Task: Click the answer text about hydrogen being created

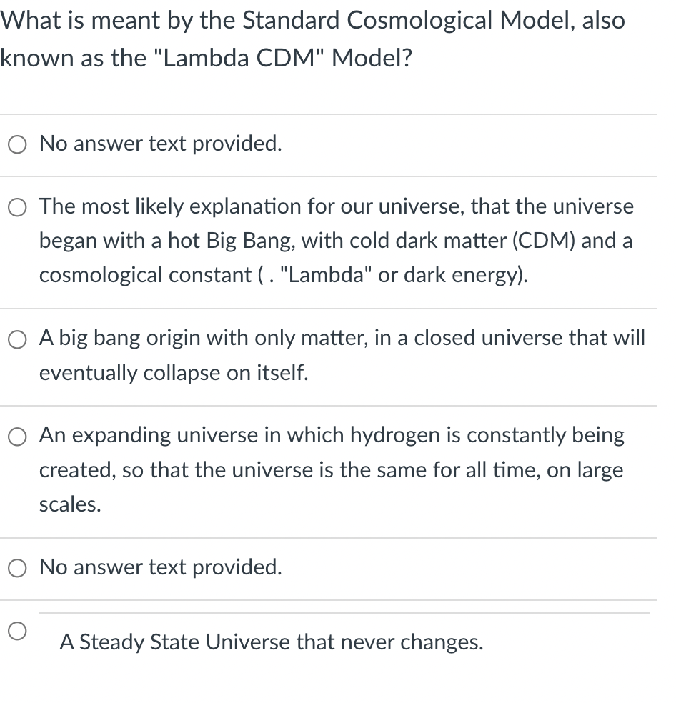Action: [332, 435]
